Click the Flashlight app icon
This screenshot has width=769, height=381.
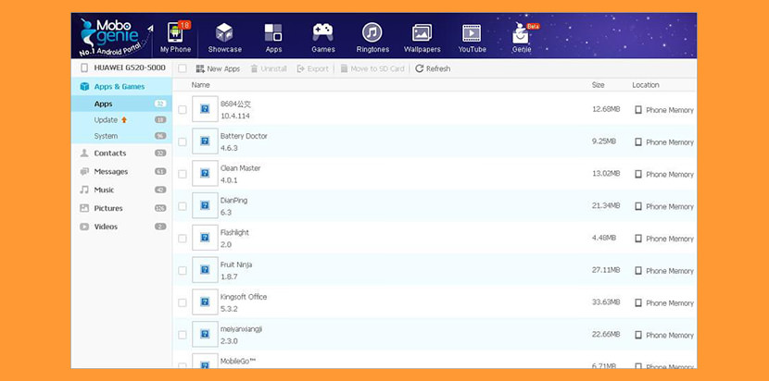205,238
